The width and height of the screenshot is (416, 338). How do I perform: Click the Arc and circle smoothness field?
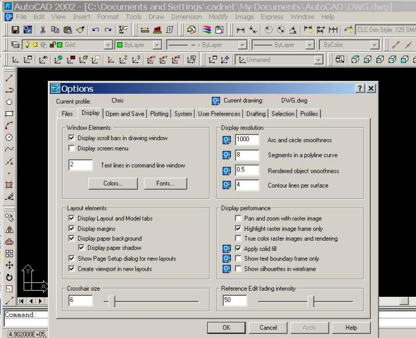pyautogui.click(x=247, y=140)
